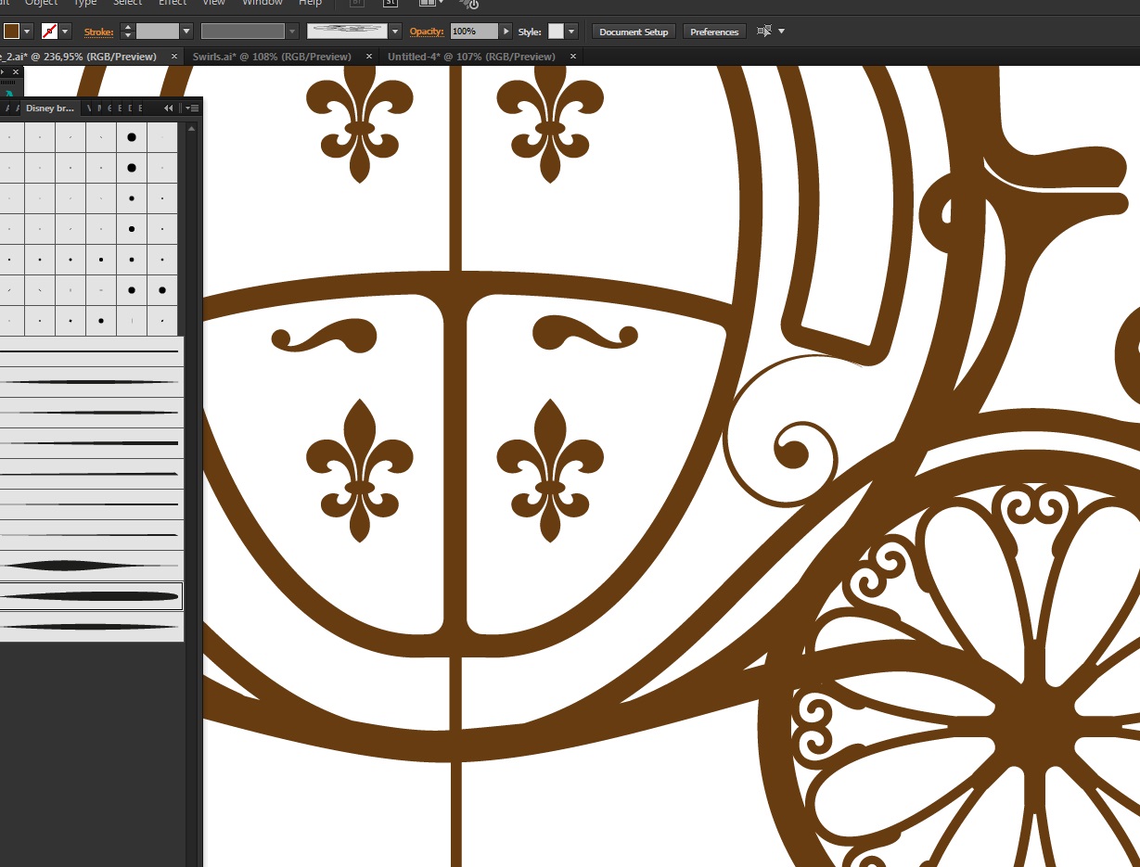
Task: Select the plain thin line brush just below the dot grid
Action: point(91,351)
